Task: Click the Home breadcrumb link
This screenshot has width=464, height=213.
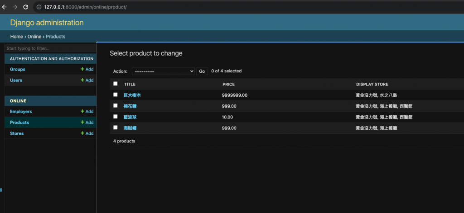Action: tap(16, 37)
